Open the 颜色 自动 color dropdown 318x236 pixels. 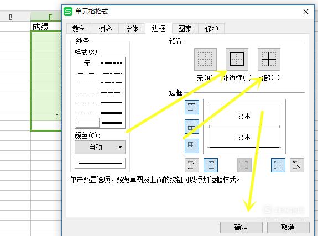(100, 147)
